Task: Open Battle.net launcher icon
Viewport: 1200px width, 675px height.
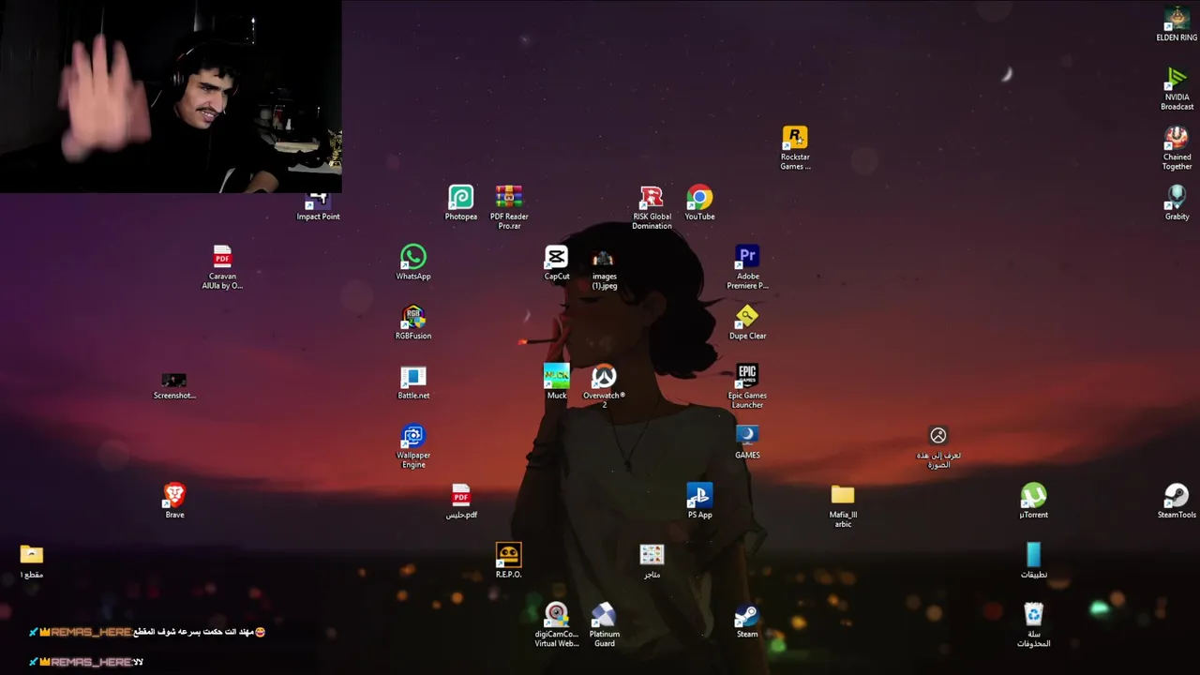Action: (x=413, y=382)
